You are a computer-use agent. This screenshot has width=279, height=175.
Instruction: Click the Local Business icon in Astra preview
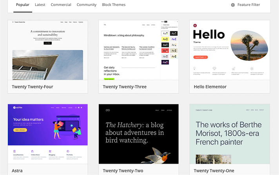(x=14, y=151)
